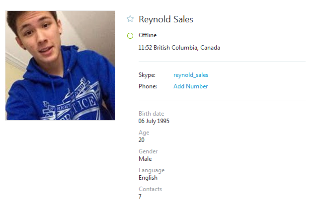Select the Male gender value

tap(145, 159)
